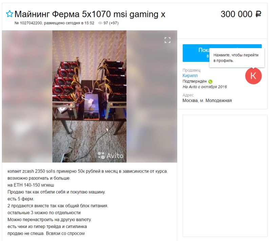Add listing to favorites with star icon
Viewport: 275px width, 241px height.
point(9,14)
